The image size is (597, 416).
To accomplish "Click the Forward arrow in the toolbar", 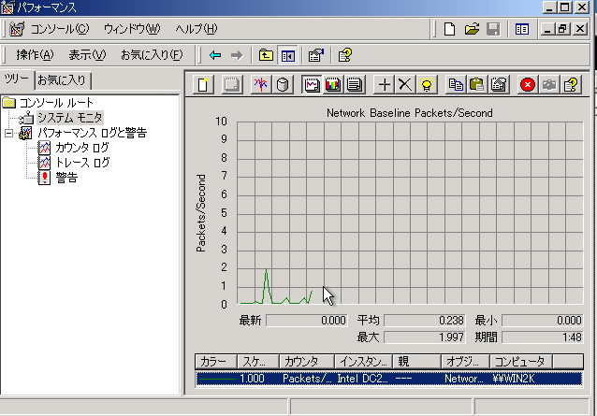I will (x=237, y=55).
